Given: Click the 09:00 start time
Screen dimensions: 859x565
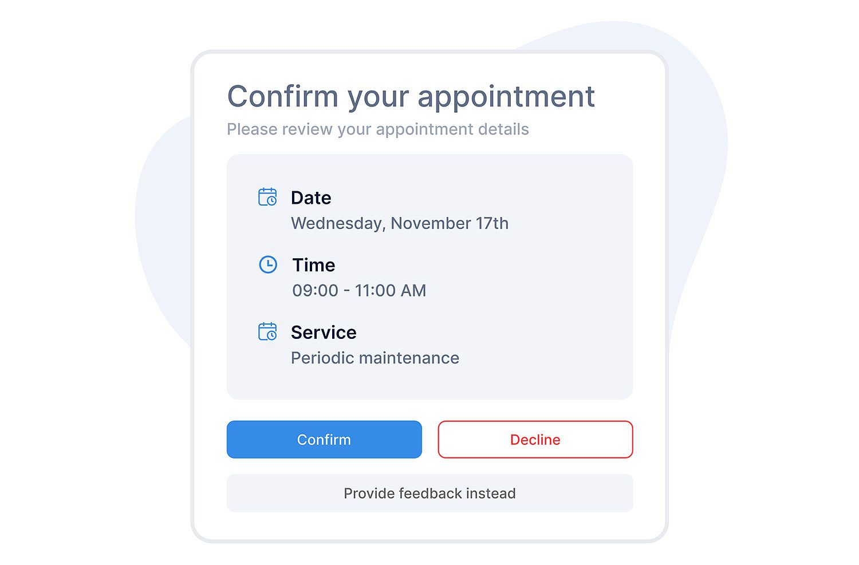Looking at the screenshot, I should 315,291.
